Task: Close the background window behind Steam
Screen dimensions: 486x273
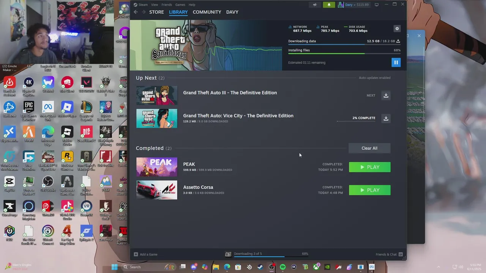Action: (419, 36)
